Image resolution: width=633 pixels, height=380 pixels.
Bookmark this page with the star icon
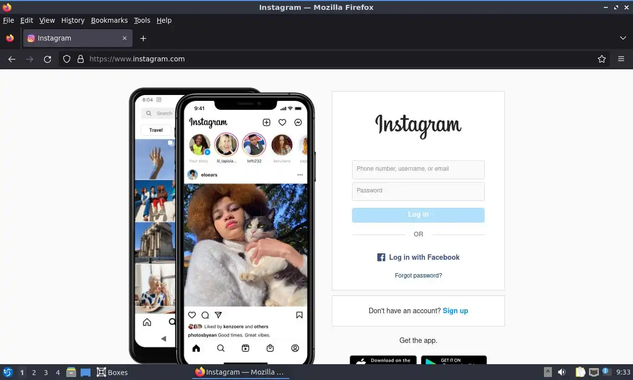pyautogui.click(x=602, y=59)
